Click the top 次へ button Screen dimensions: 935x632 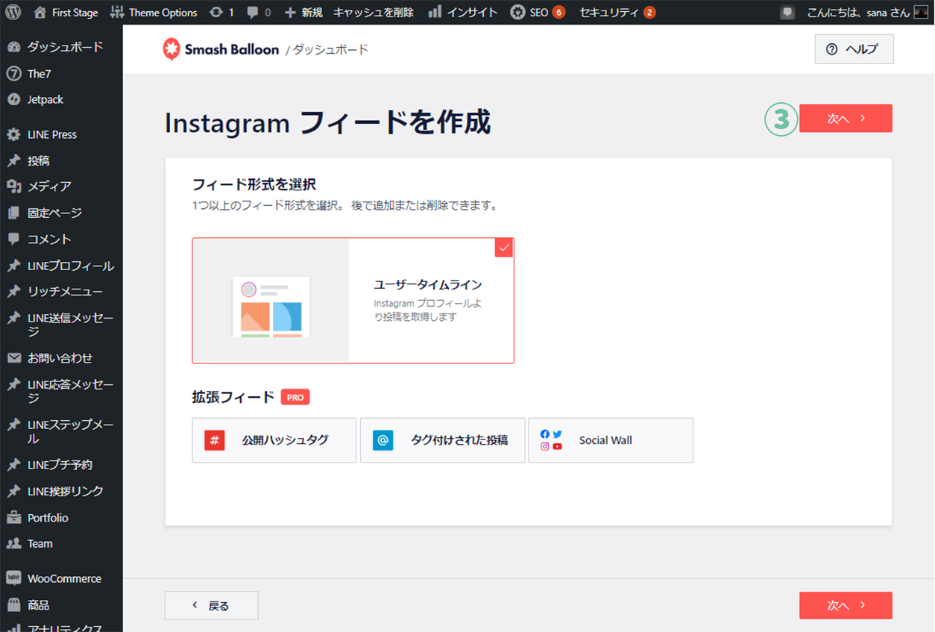pos(845,119)
